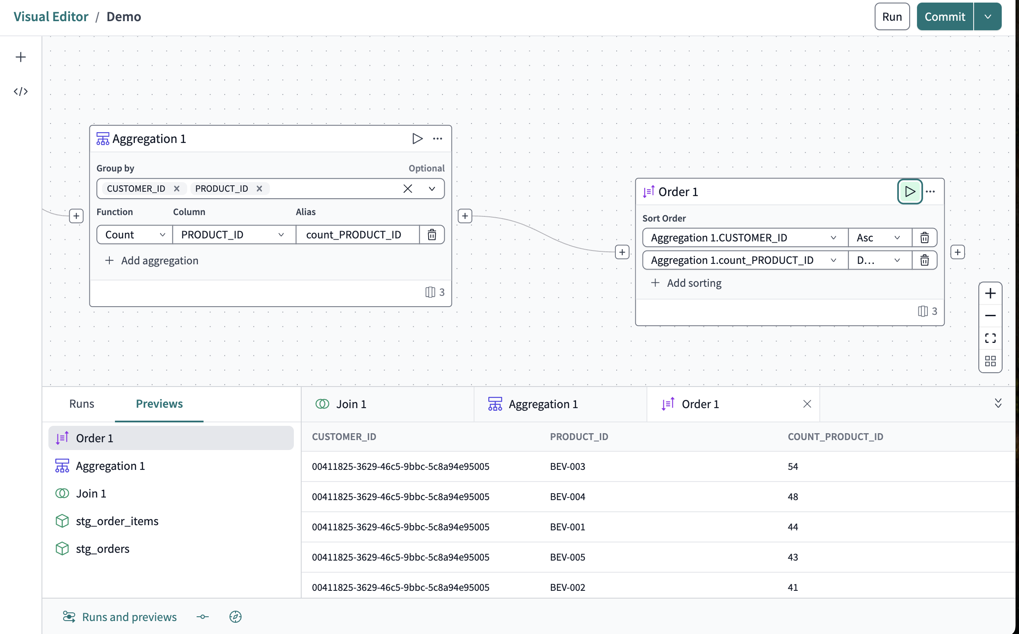Open the grid layout canvas control
Viewport: 1019px width, 634px height.
[x=990, y=361]
